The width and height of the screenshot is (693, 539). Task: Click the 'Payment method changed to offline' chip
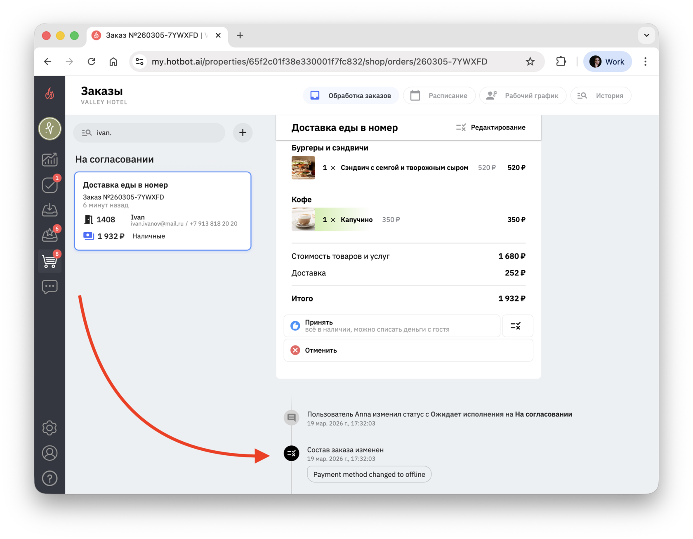point(369,475)
